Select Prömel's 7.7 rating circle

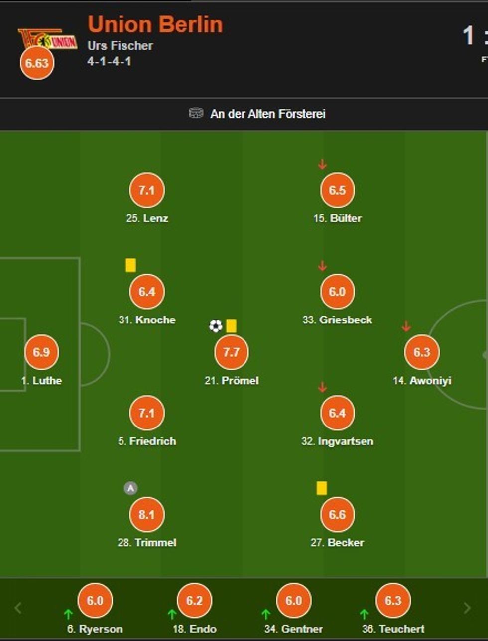pos(232,352)
